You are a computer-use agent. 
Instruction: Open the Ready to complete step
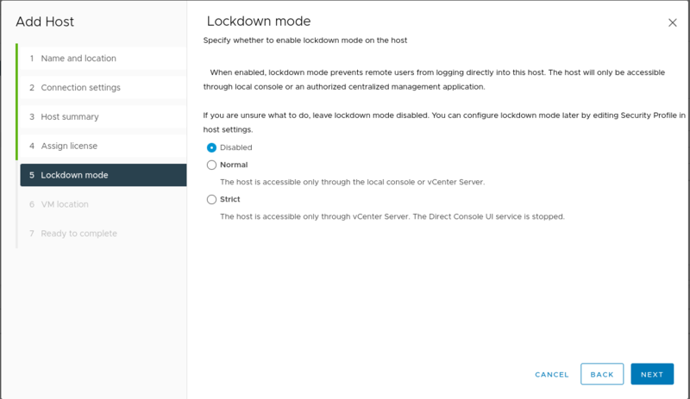78,234
